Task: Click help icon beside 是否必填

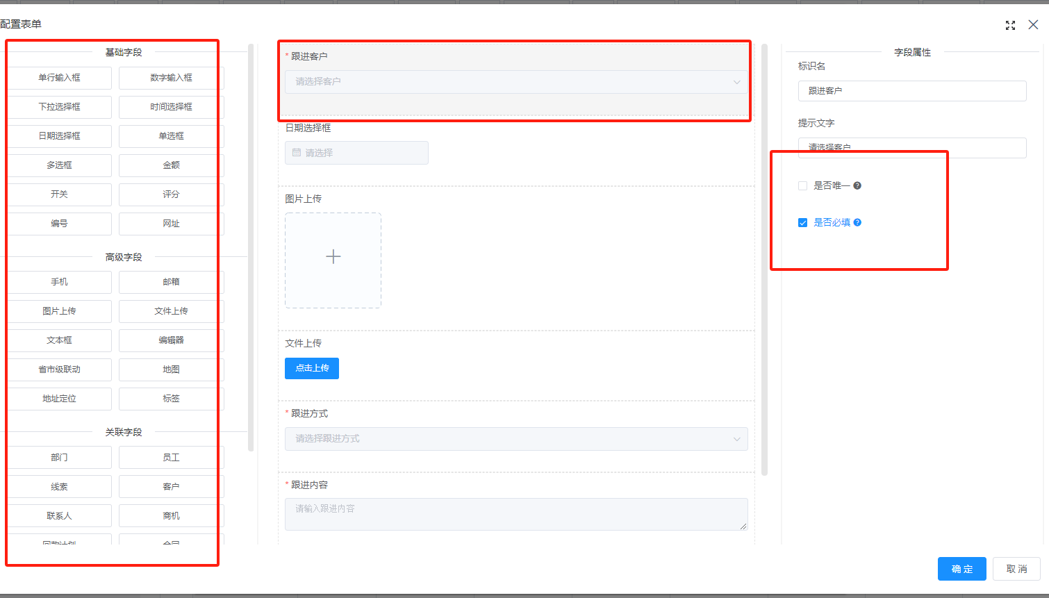Action: tap(857, 222)
